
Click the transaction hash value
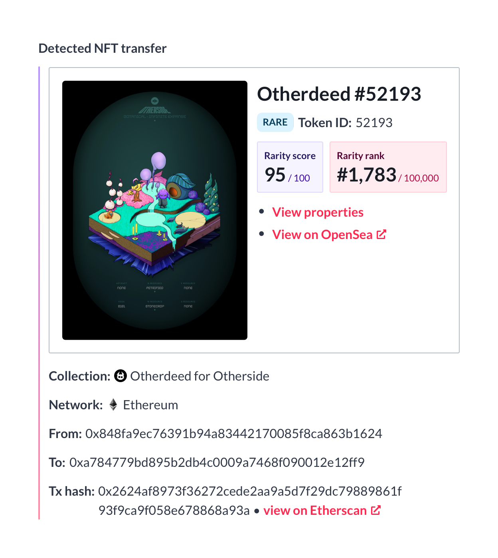[x=251, y=491]
